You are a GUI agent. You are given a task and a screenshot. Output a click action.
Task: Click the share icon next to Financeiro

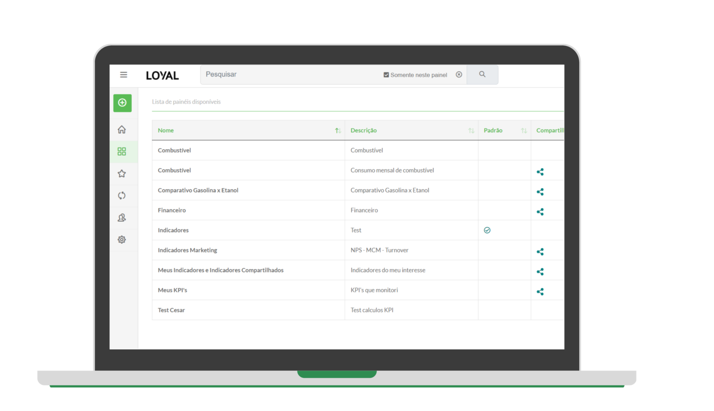pos(540,212)
